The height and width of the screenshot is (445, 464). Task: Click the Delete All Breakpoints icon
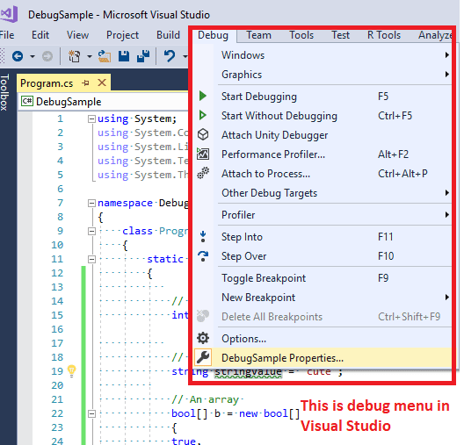pyautogui.click(x=203, y=316)
